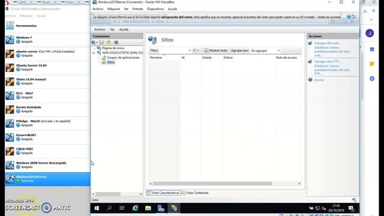Viewport: 384px width, 216px height.
Task: Select Ubuntu Server 16.04 virtual machine
Action: [x=47, y=68]
